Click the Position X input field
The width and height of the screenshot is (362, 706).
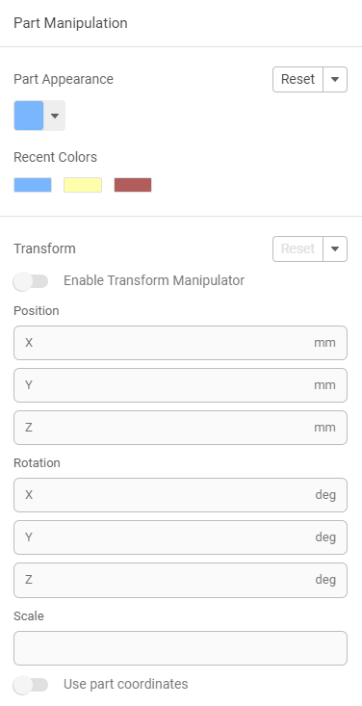(x=181, y=343)
